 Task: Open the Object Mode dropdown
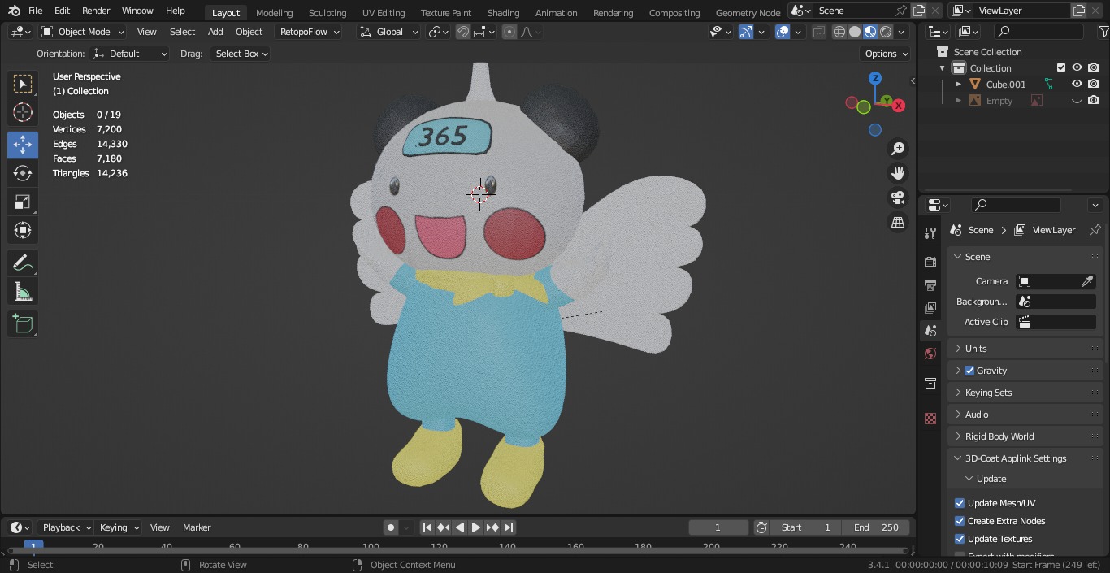click(83, 32)
